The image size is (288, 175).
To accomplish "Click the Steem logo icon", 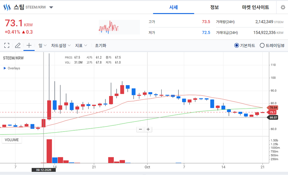I will 7,7.
